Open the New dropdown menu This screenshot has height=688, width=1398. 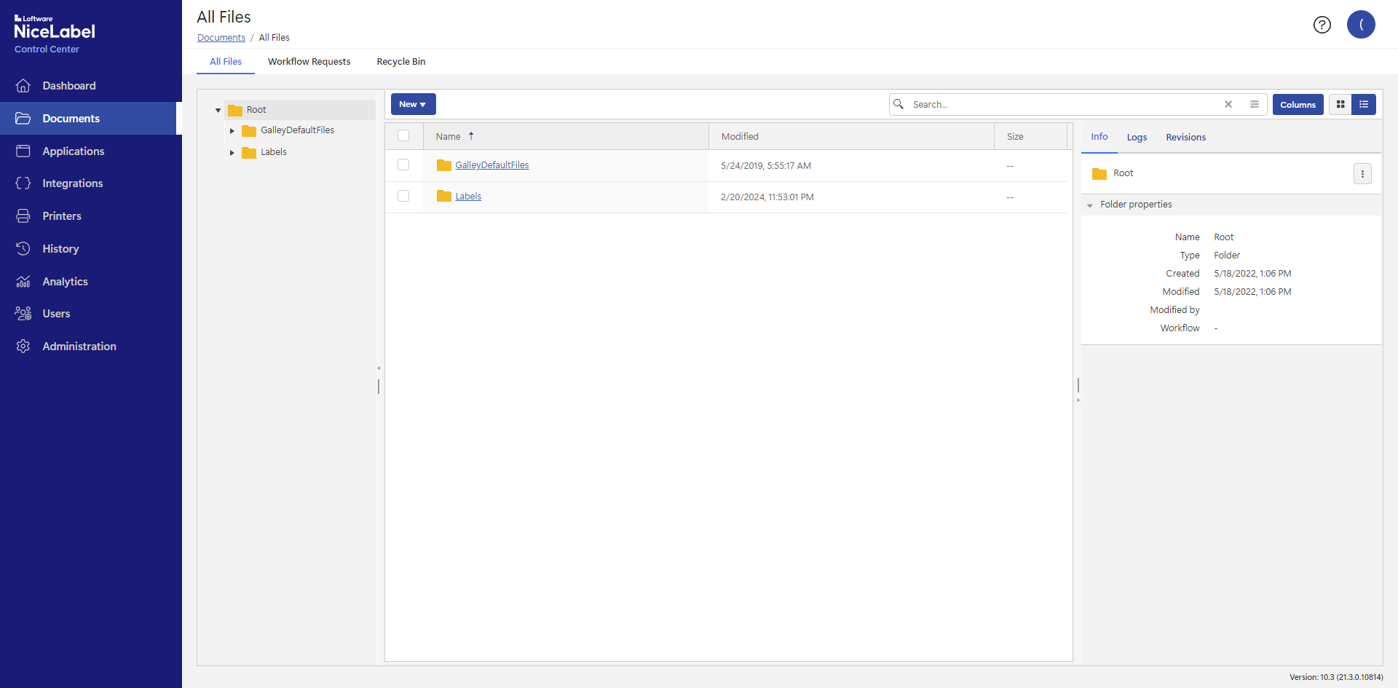click(x=413, y=104)
